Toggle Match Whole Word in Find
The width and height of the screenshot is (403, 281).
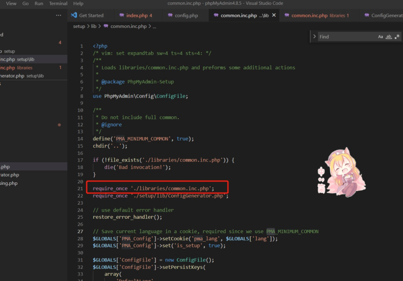click(388, 37)
